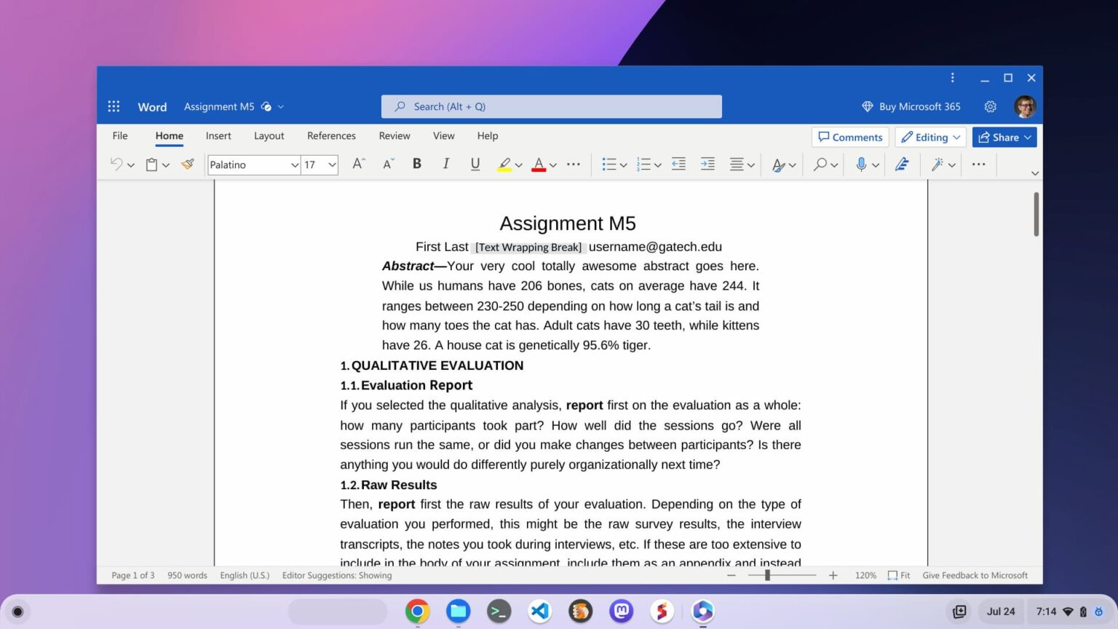This screenshot has width=1118, height=629.
Task: Adjust the zoom level slider
Action: pos(767,575)
